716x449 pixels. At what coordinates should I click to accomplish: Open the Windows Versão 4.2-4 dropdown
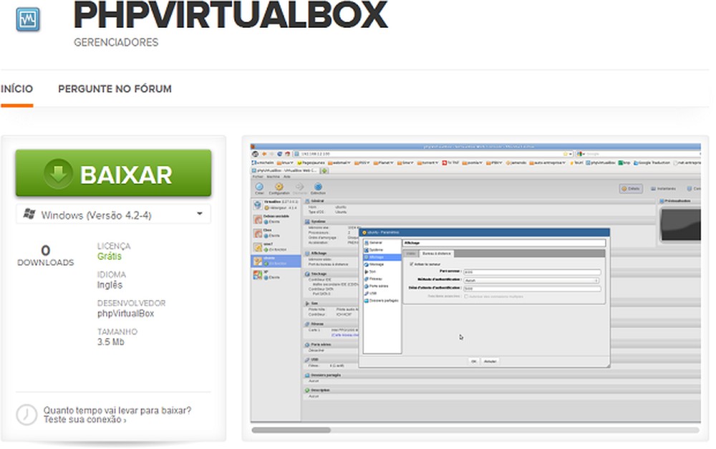coord(112,213)
